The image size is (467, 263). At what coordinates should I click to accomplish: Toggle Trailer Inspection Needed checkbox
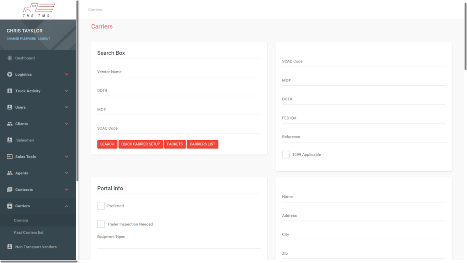[x=101, y=224]
